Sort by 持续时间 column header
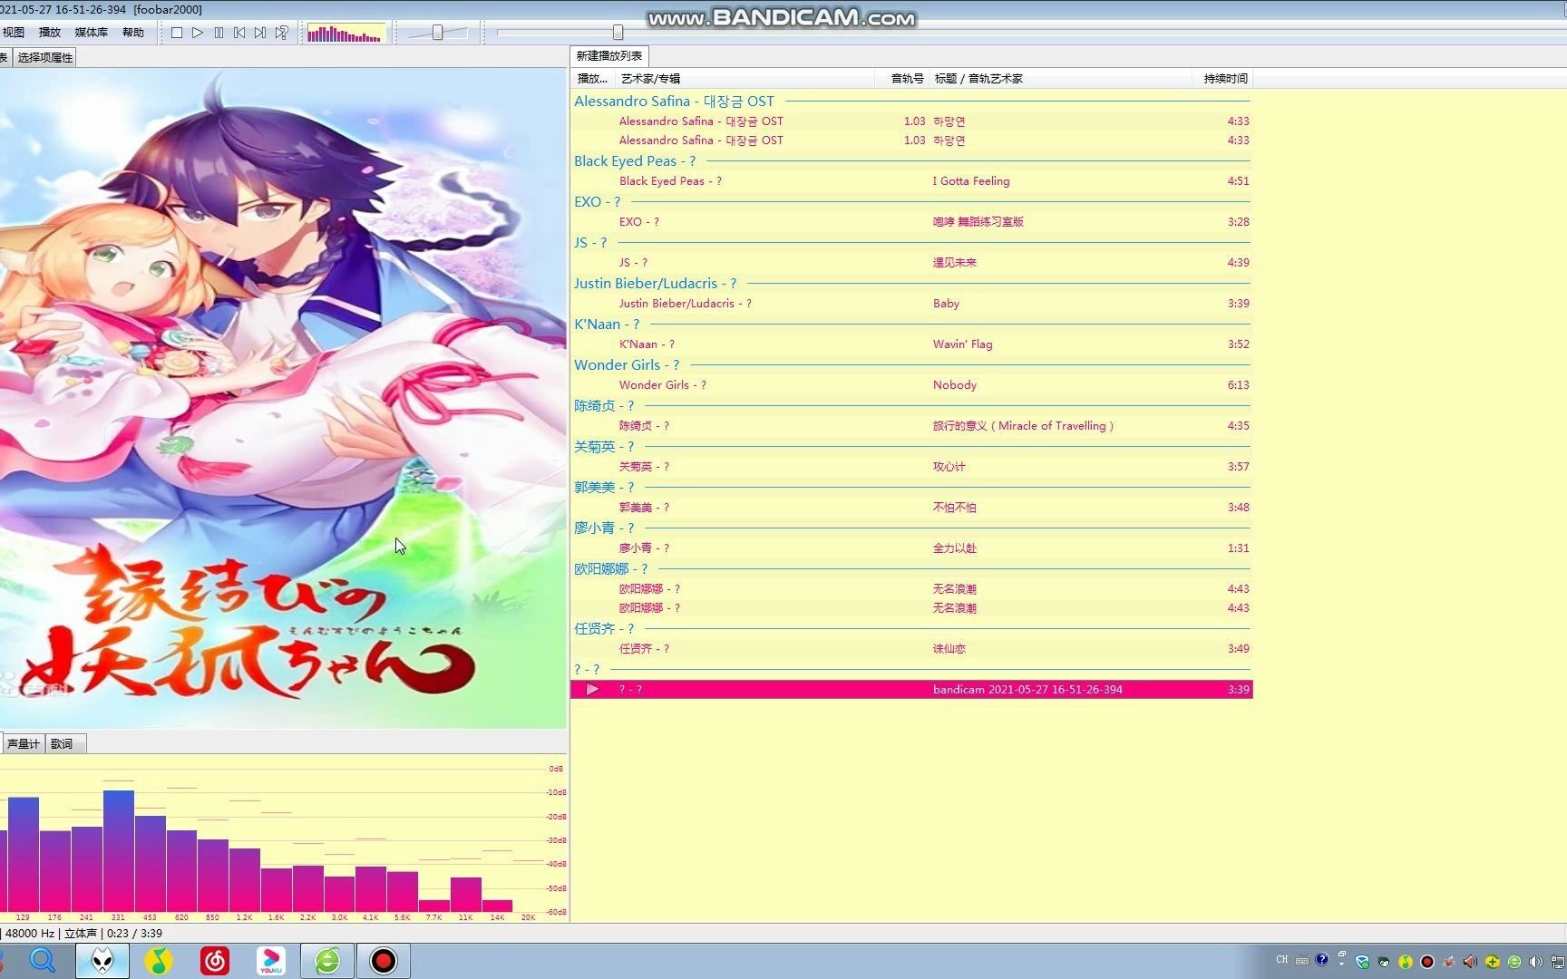This screenshot has width=1567, height=979. (x=1223, y=79)
